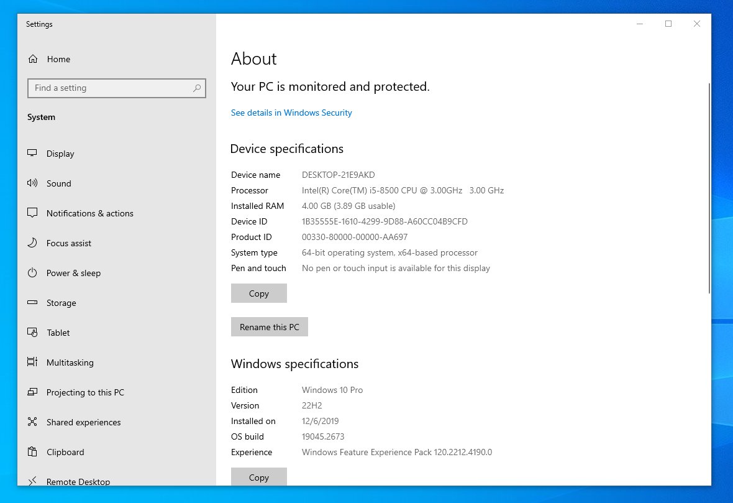This screenshot has width=733, height=503.
Task: Click the Sound speaker icon
Action: pyautogui.click(x=32, y=183)
